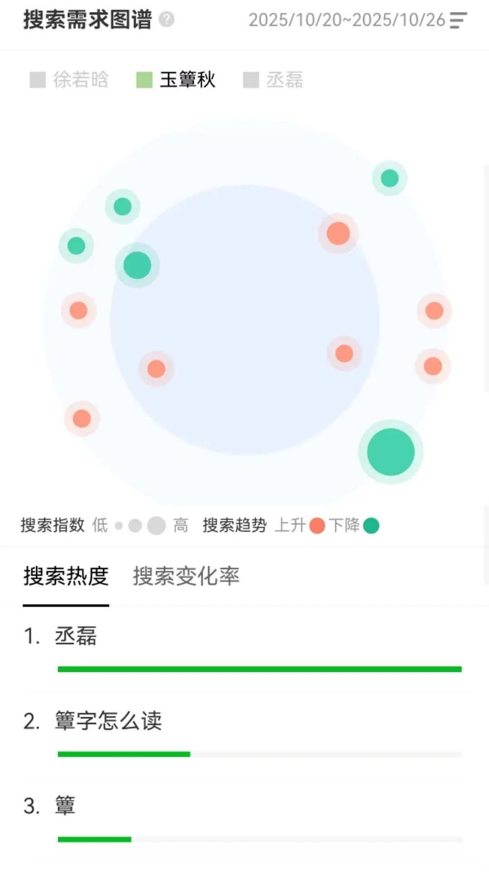
Task: Toggle the 丞磊 legend series
Action: (x=273, y=80)
